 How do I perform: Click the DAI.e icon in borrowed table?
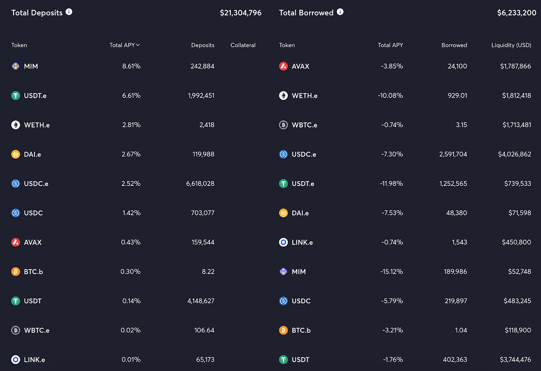[284, 213]
